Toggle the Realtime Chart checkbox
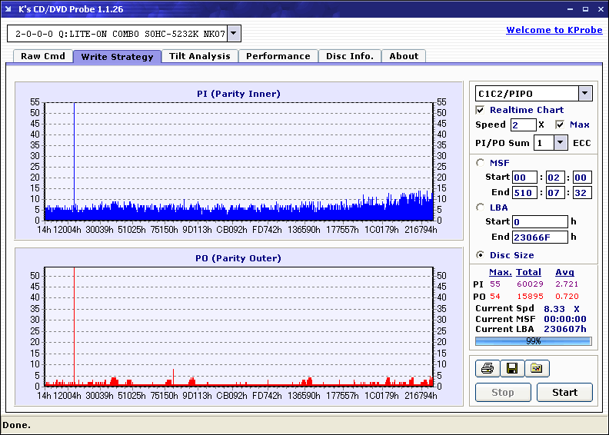The width and height of the screenshot is (609, 435). coord(481,110)
